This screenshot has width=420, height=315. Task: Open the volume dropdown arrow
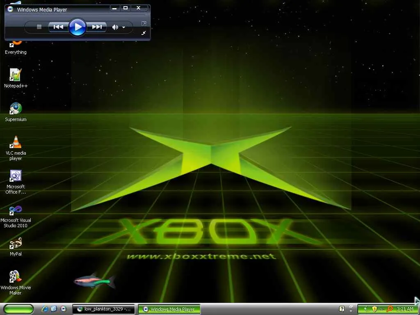pyautogui.click(x=124, y=27)
